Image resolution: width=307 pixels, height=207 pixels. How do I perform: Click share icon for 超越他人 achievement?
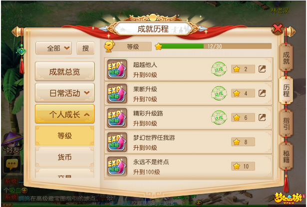coord(262,69)
